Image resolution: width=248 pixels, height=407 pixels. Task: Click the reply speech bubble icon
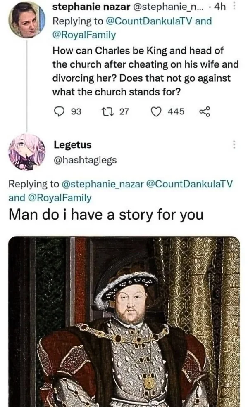[59, 111]
